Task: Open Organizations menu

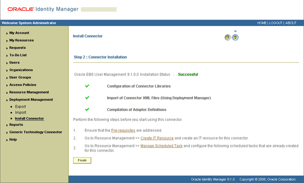Action: pyautogui.click(x=21, y=70)
